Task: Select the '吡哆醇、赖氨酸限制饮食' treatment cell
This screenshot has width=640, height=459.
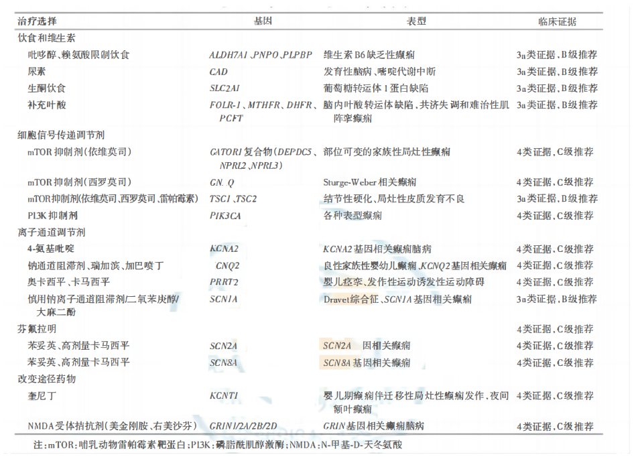Action: pos(78,55)
